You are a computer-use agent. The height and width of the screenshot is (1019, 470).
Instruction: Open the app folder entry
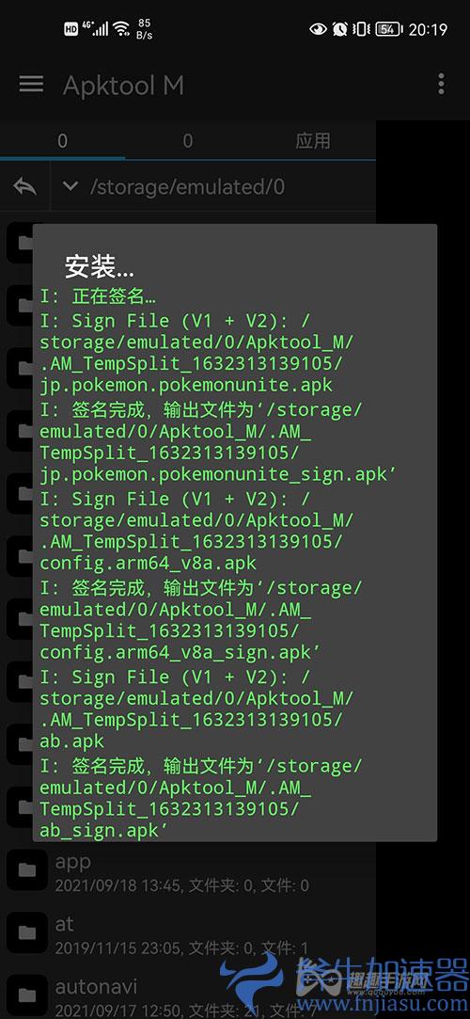[188, 872]
